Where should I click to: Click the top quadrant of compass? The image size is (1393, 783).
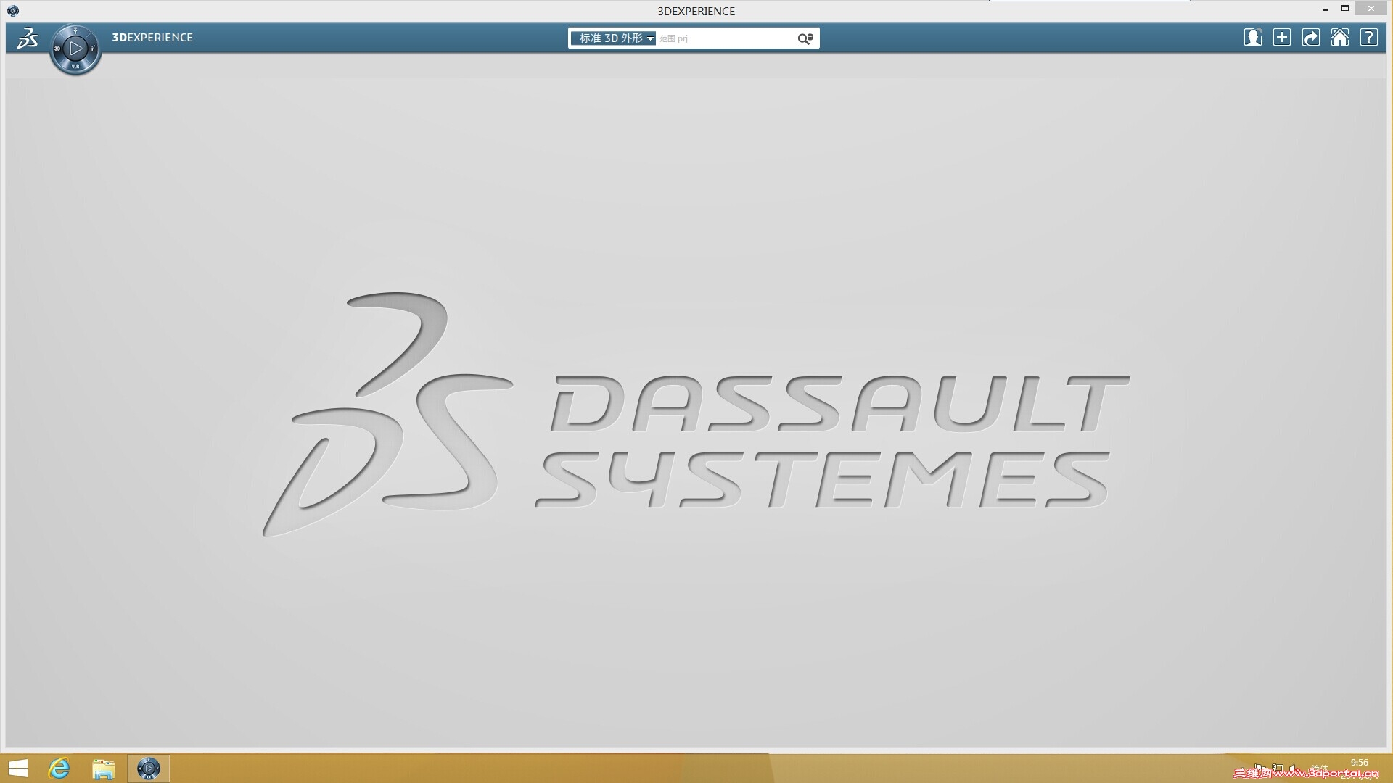(75, 31)
